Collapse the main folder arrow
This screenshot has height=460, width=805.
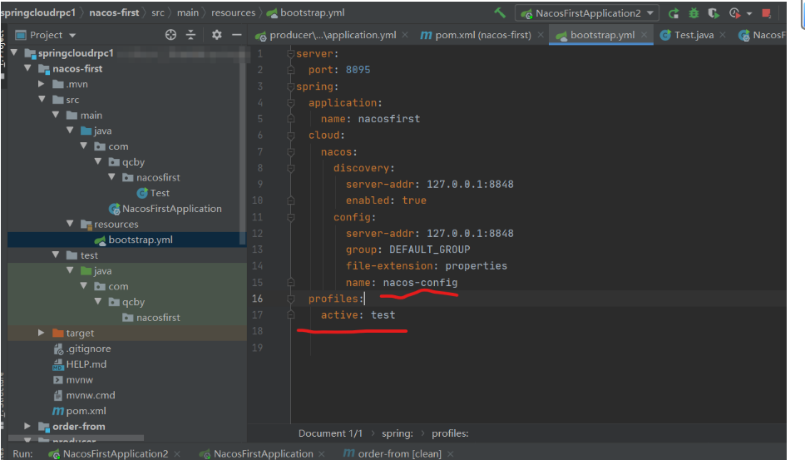tap(56, 115)
